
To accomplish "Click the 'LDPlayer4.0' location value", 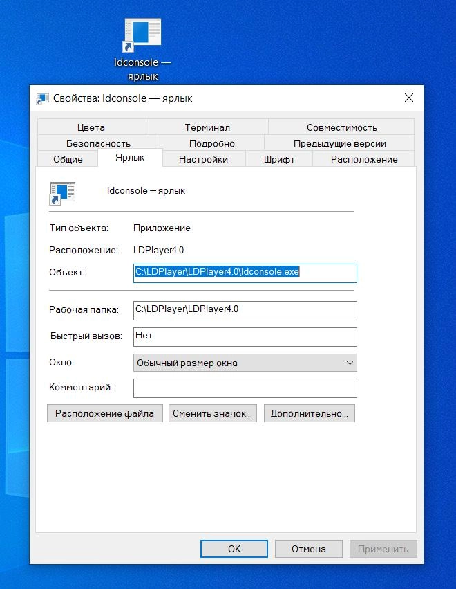I will [159, 250].
